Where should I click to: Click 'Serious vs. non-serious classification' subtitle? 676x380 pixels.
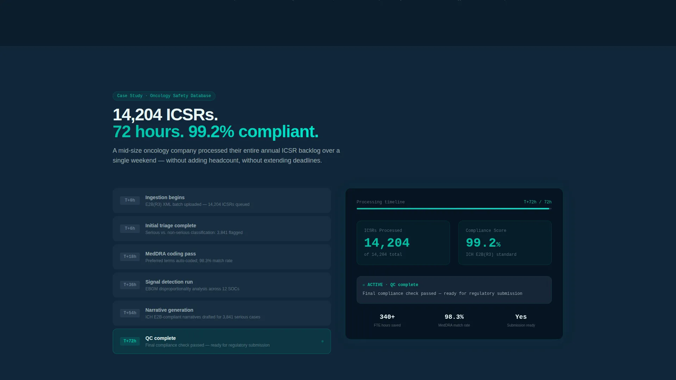194,233
